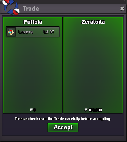Click Puffola's 0 money amount

[35, 110]
